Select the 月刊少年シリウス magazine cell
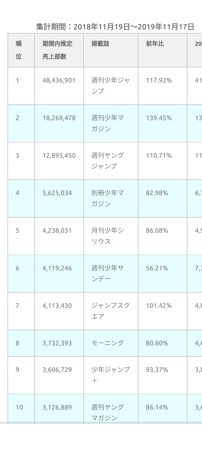Screen dimensions: 202x449 [x=111, y=236]
